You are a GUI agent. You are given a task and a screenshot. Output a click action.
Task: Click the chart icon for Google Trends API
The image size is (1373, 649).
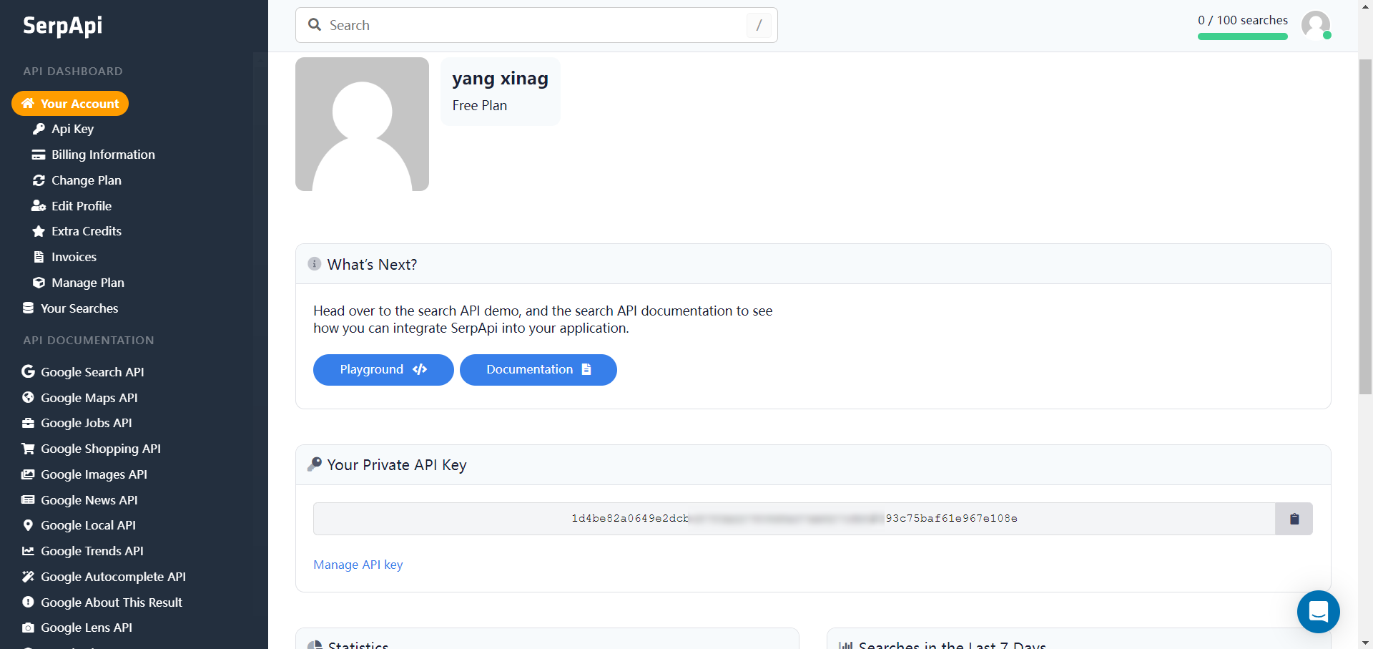pyautogui.click(x=28, y=551)
